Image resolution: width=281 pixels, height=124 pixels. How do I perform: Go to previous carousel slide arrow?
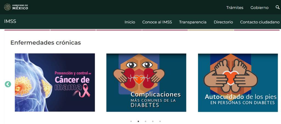[x=8, y=84]
